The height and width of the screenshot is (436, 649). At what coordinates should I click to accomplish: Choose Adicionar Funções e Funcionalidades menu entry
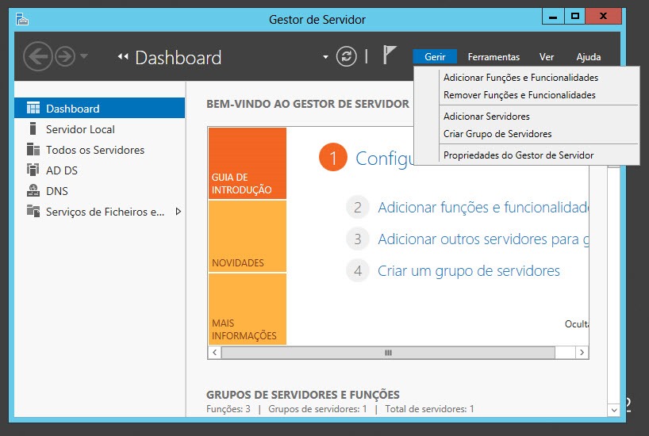(x=520, y=78)
